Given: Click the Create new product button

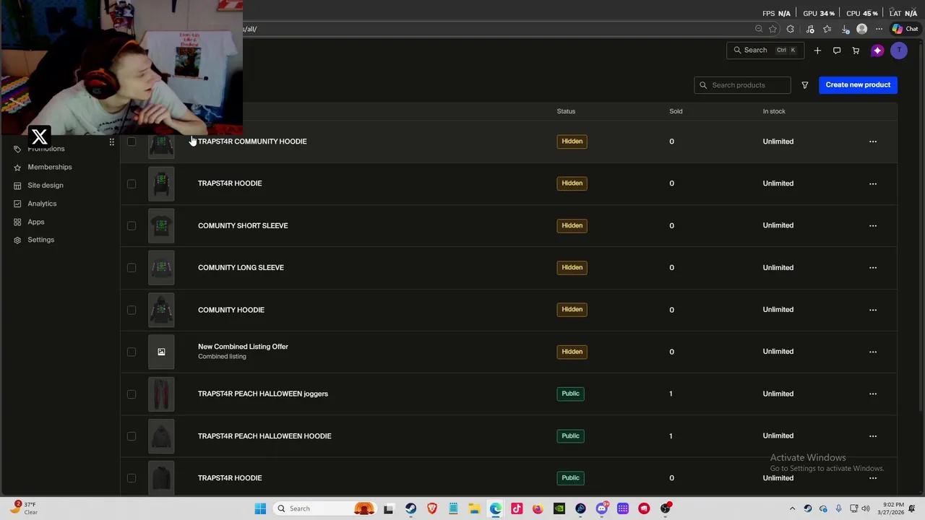Looking at the screenshot, I should click(x=858, y=84).
